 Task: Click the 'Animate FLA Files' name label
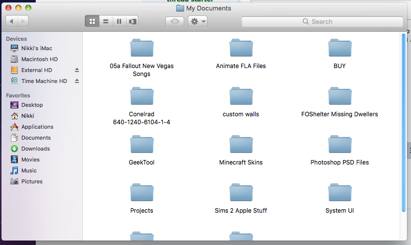pos(241,66)
